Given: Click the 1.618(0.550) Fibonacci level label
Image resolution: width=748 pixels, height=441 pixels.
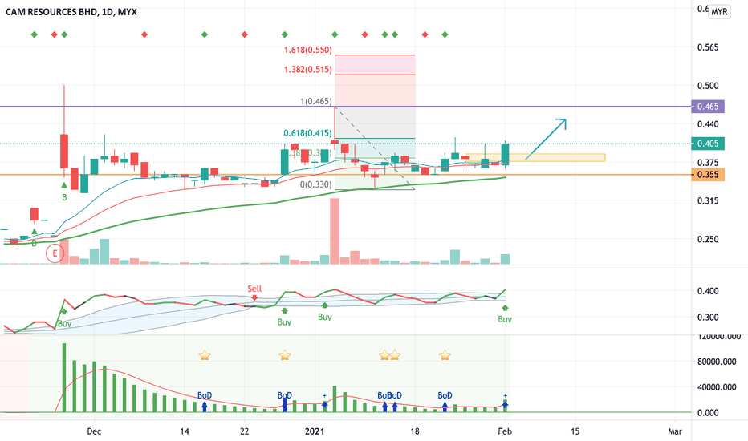Looking at the screenshot, I should (307, 50).
